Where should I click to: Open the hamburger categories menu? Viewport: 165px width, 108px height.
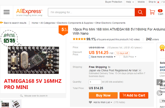[6, 12]
